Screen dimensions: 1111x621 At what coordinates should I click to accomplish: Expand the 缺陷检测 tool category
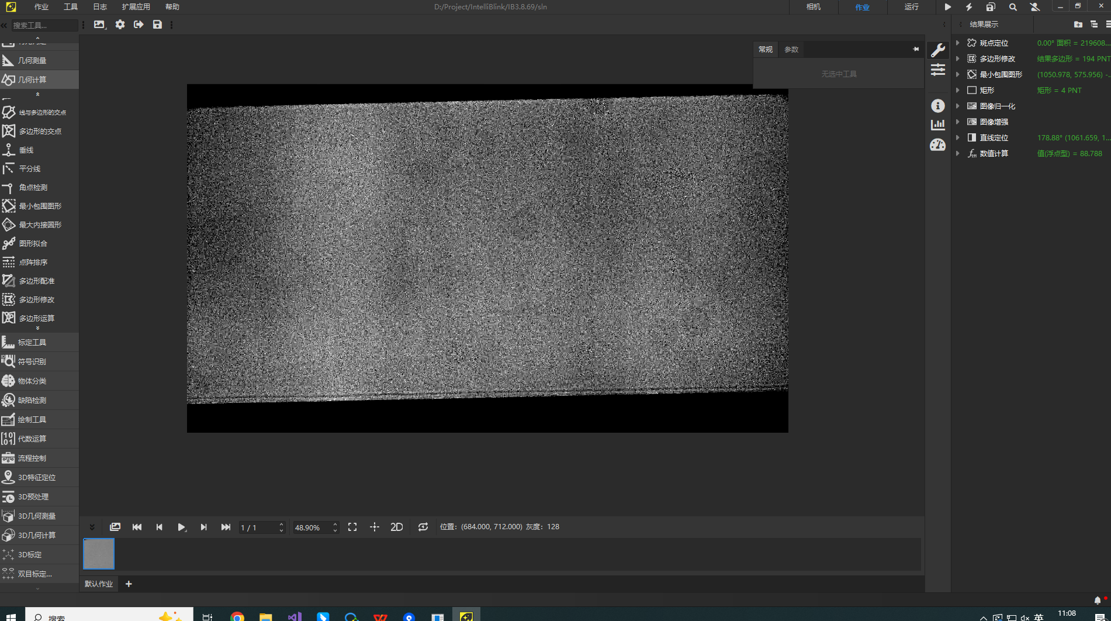[32, 401]
